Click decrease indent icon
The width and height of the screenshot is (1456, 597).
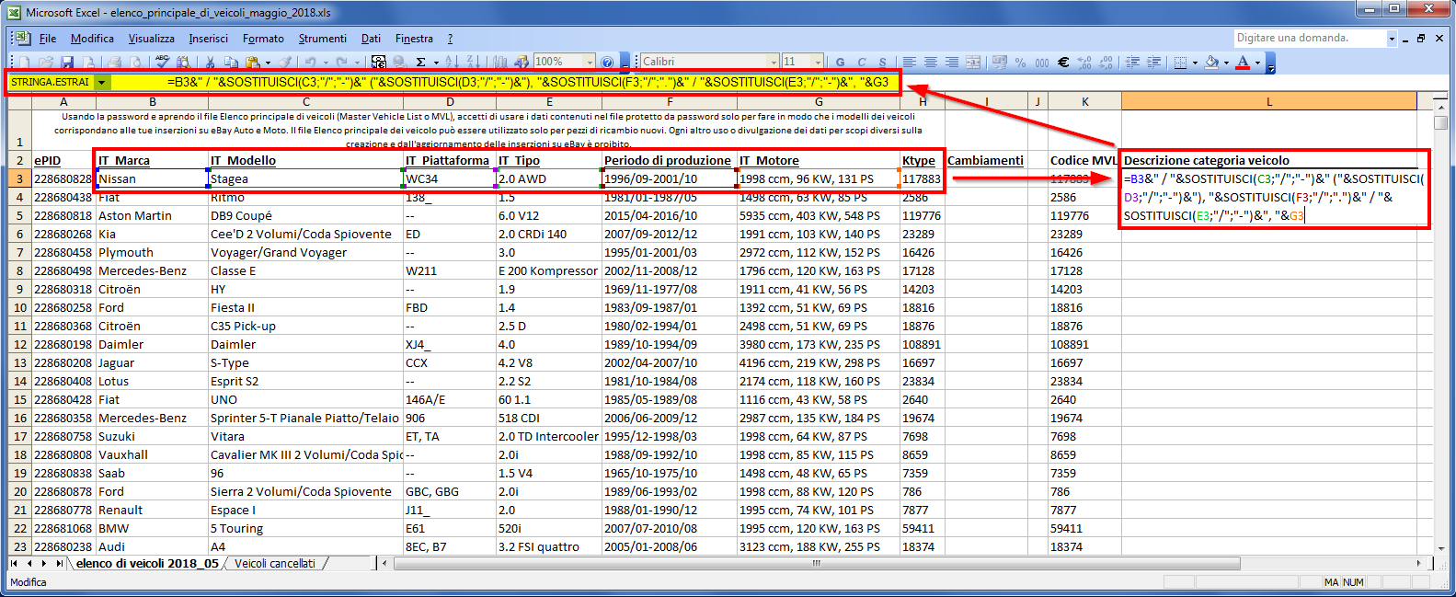tap(1133, 62)
